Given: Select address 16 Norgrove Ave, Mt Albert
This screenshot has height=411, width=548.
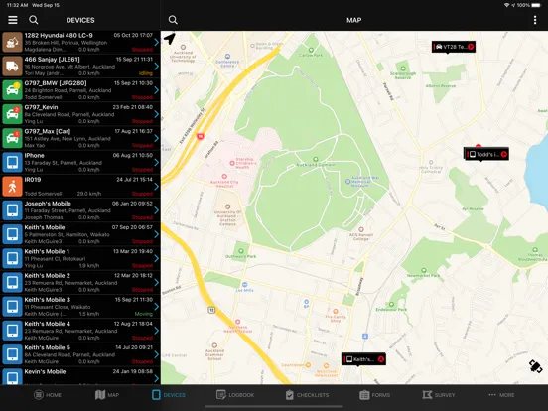Looking at the screenshot, I should coord(69,67).
